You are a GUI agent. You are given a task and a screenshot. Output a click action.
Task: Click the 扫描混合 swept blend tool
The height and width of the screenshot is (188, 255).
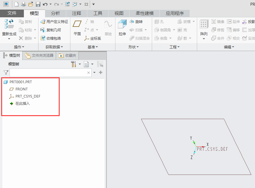coord(139,38)
